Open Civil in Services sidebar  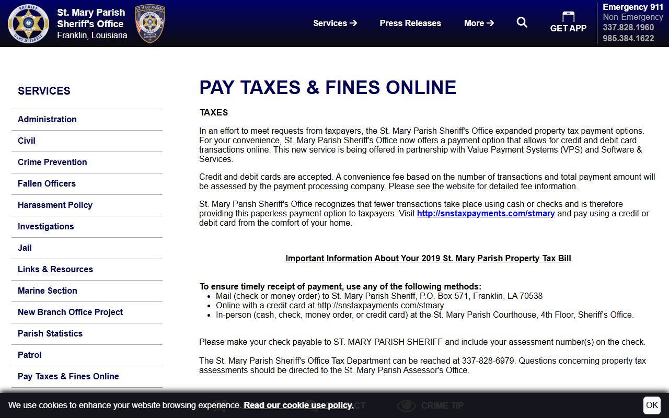[x=87, y=141]
